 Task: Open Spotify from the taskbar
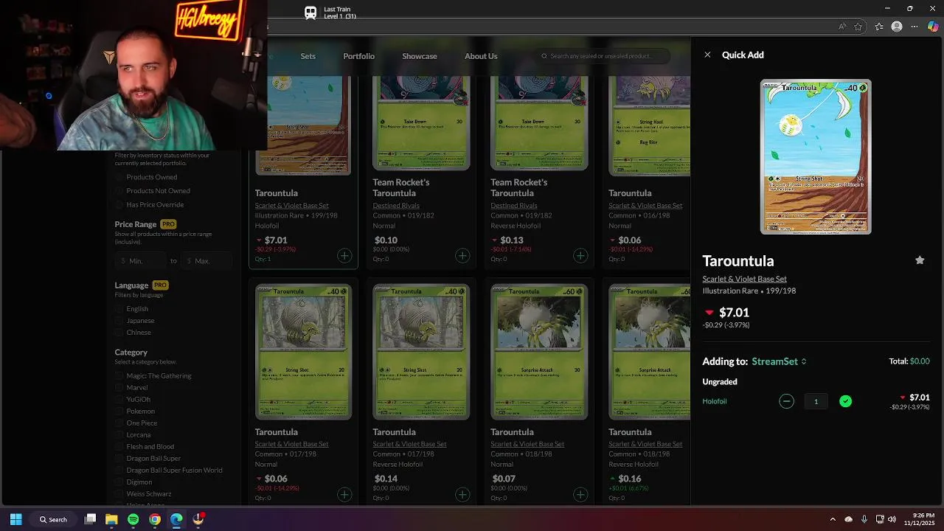tap(133, 519)
